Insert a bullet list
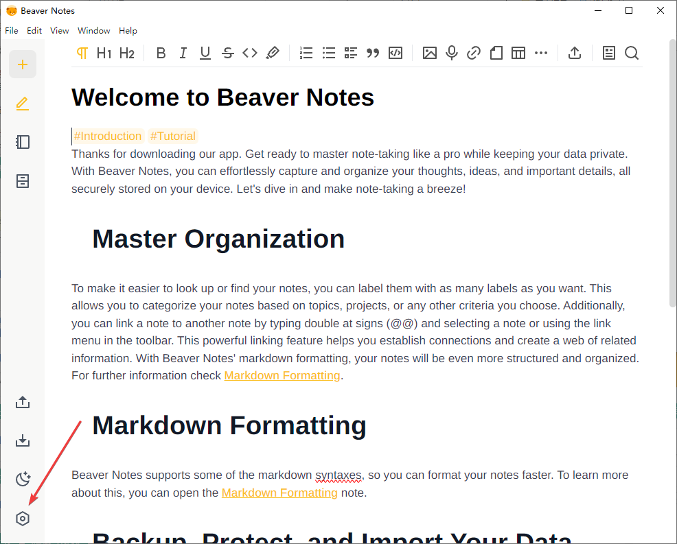This screenshot has height=544, width=677. coord(329,53)
